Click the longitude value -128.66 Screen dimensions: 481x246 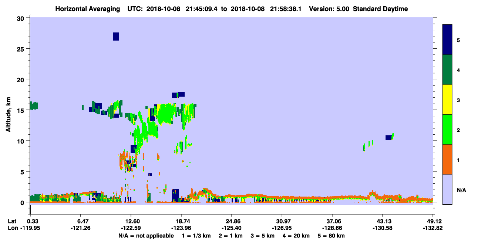tap(332, 228)
